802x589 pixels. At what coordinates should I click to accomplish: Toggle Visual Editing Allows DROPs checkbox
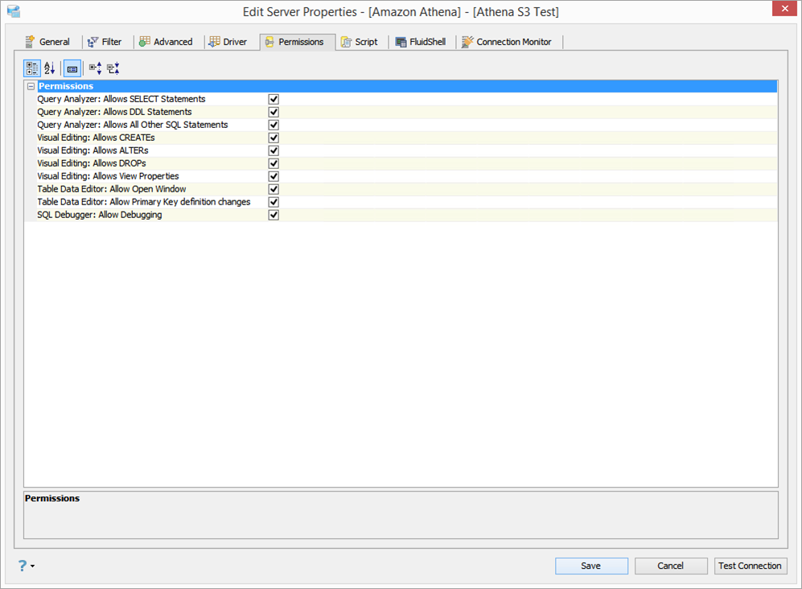(x=274, y=164)
